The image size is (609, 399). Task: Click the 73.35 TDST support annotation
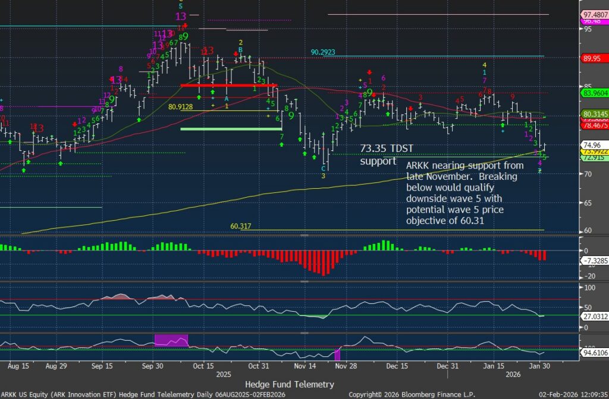tap(379, 154)
